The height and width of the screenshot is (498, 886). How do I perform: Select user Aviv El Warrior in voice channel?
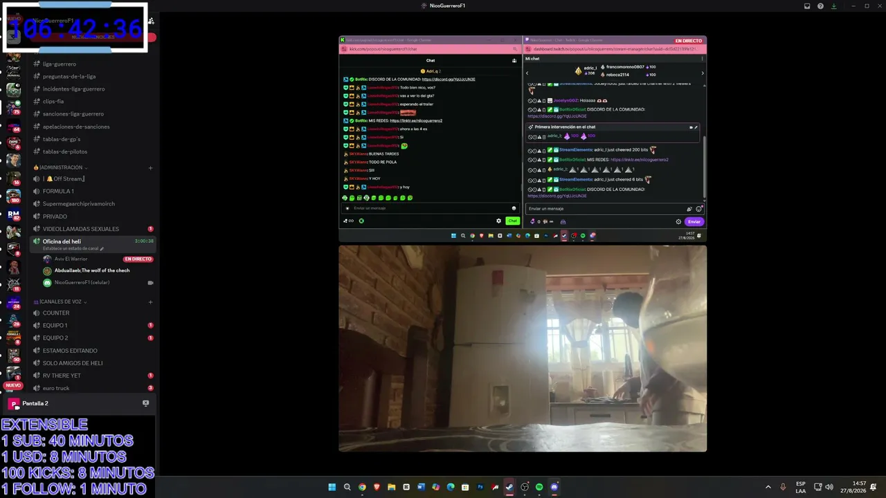click(x=71, y=259)
